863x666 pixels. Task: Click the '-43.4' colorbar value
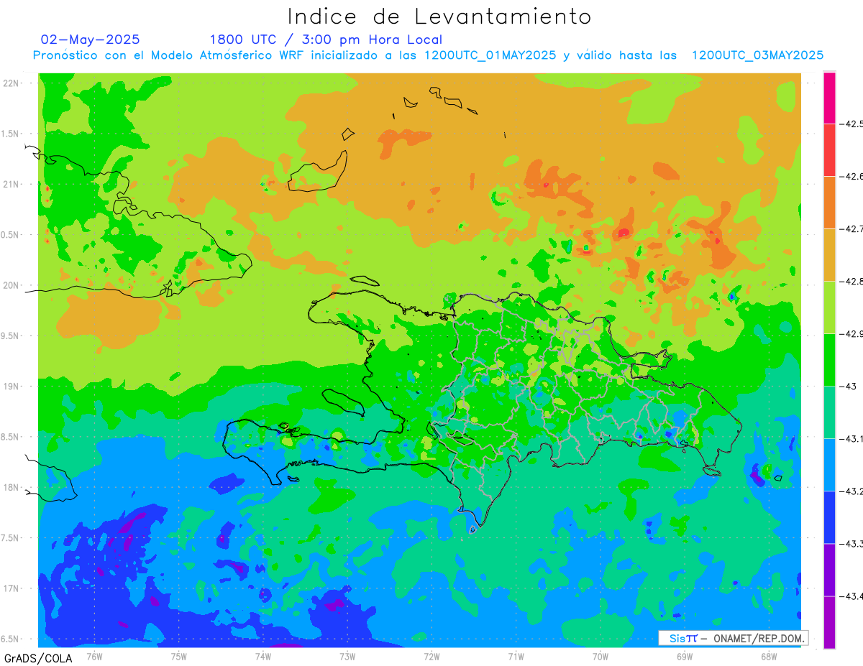point(851,596)
